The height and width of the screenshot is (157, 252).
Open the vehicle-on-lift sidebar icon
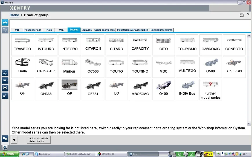pos(5,88)
